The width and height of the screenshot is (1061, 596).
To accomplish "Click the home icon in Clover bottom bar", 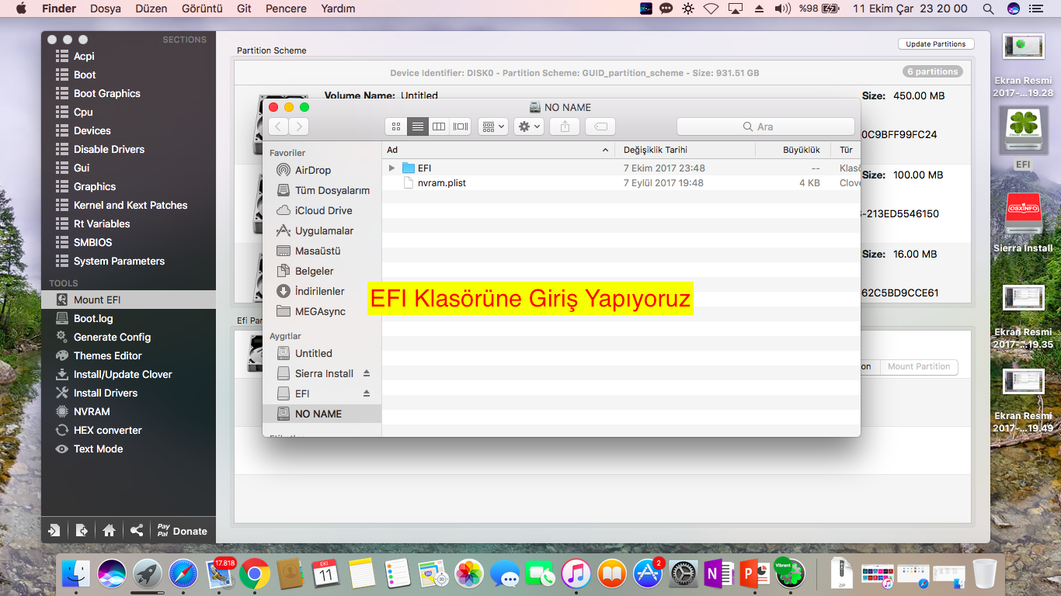I will (109, 531).
